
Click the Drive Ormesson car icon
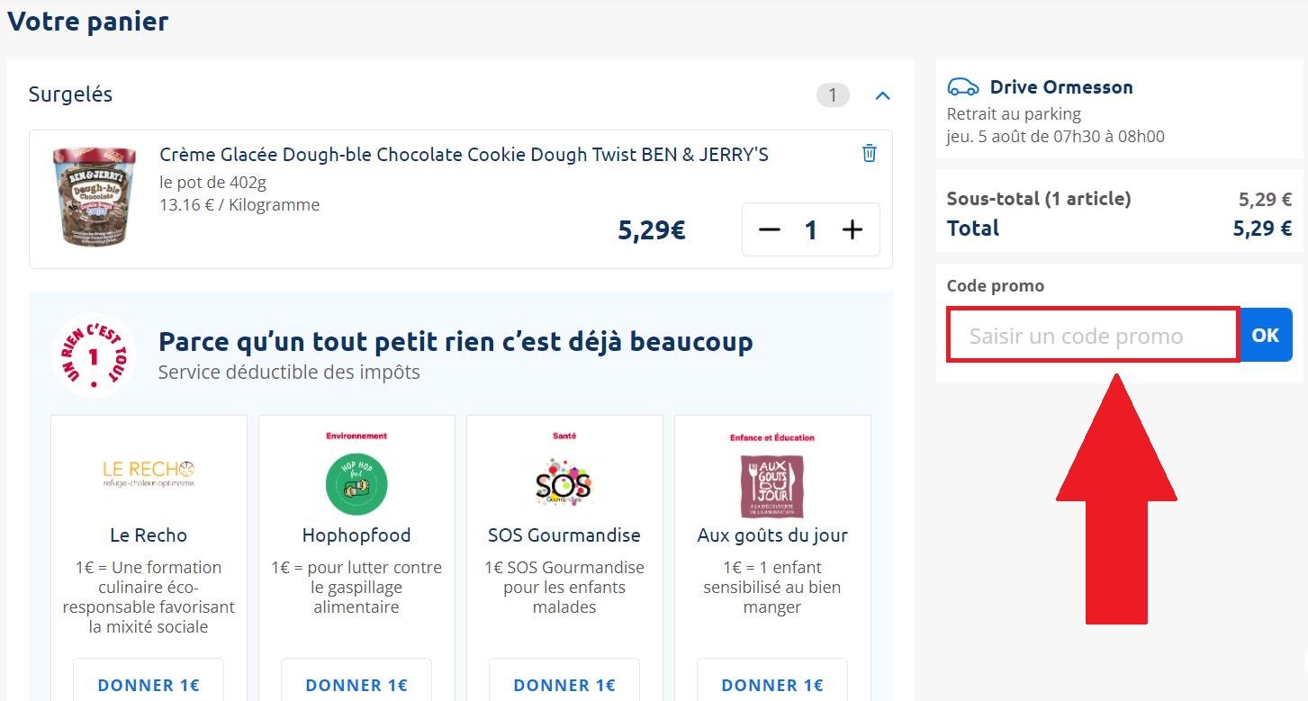[x=962, y=87]
